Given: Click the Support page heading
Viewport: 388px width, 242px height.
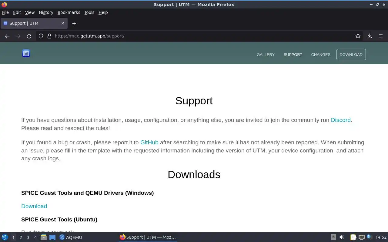Looking at the screenshot, I should click(194, 101).
